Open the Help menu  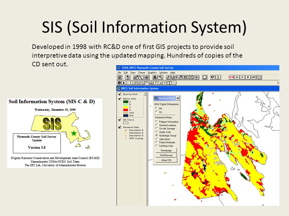point(173,73)
